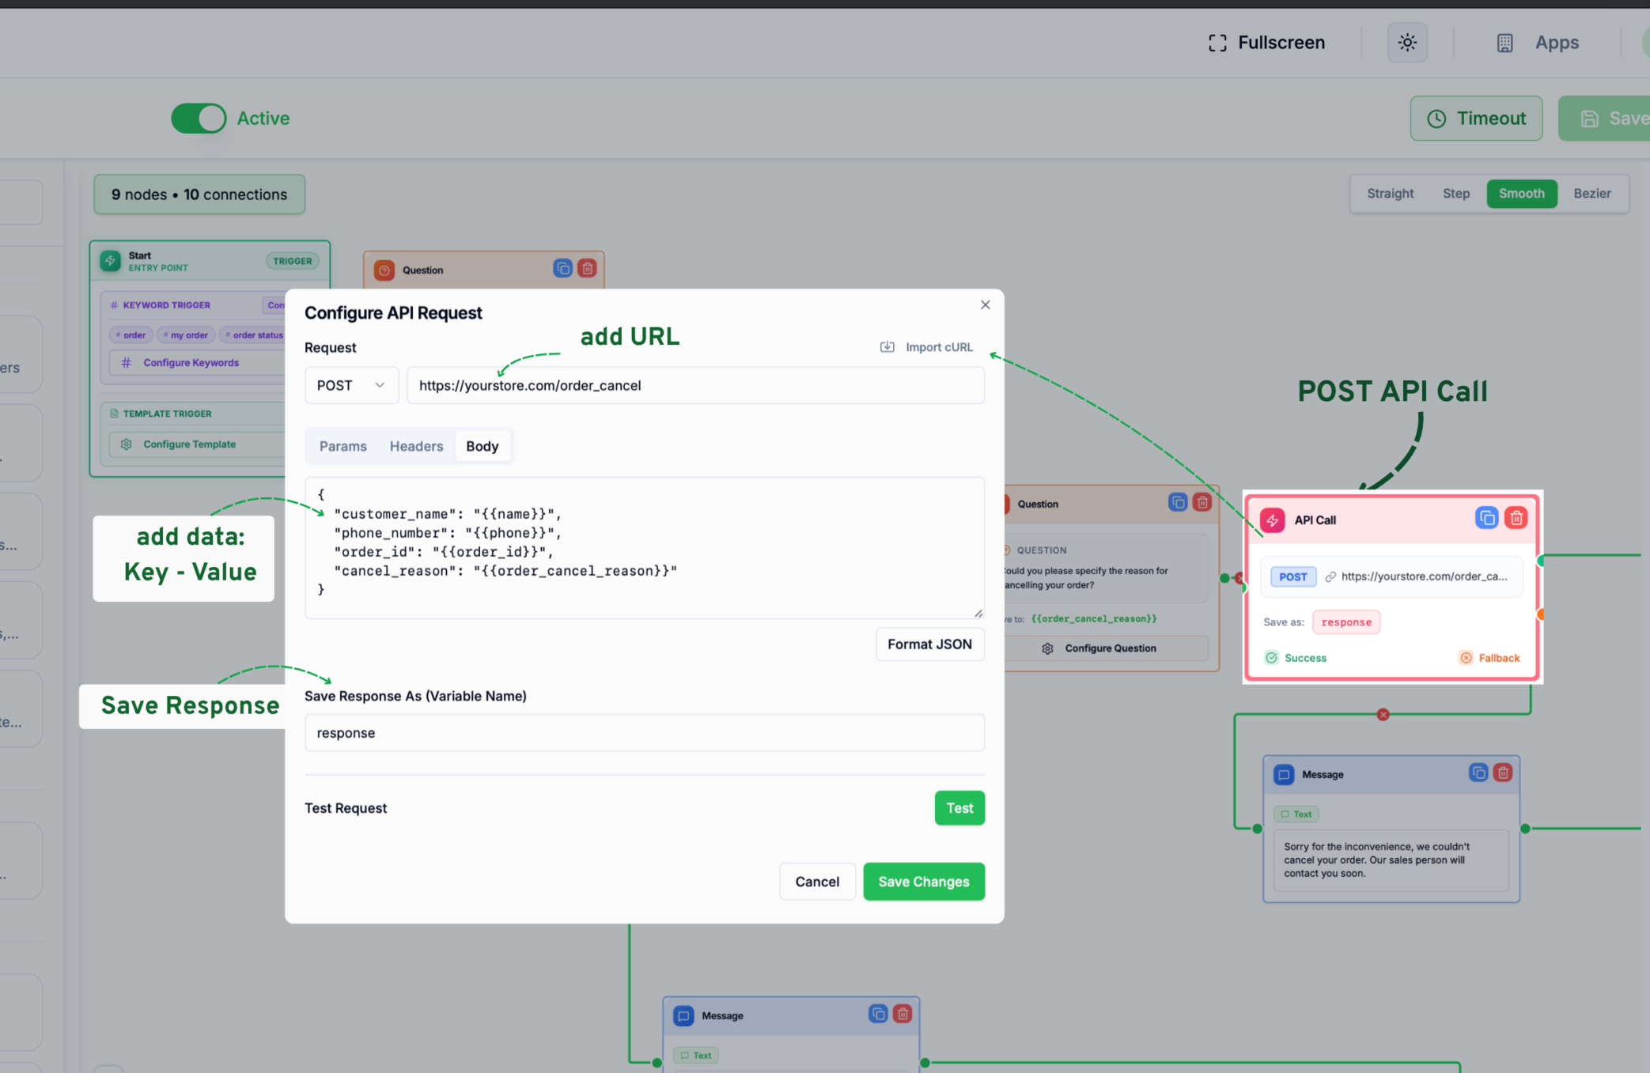Click the Import cURL icon
The width and height of the screenshot is (1650, 1073).
click(887, 347)
